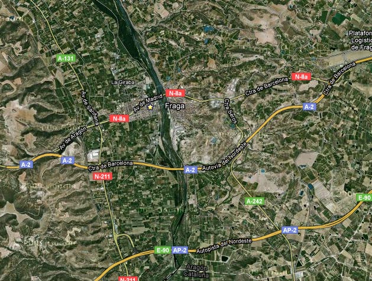The image size is (372, 281).
Task: Click the AP-2 shield on the eastern motorway
Action: (x=290, y=230)
